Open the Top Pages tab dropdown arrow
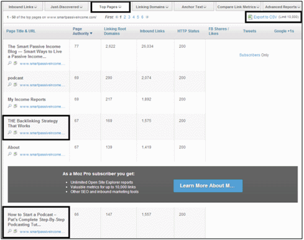The image size is (304, 240). pos(120,7)
